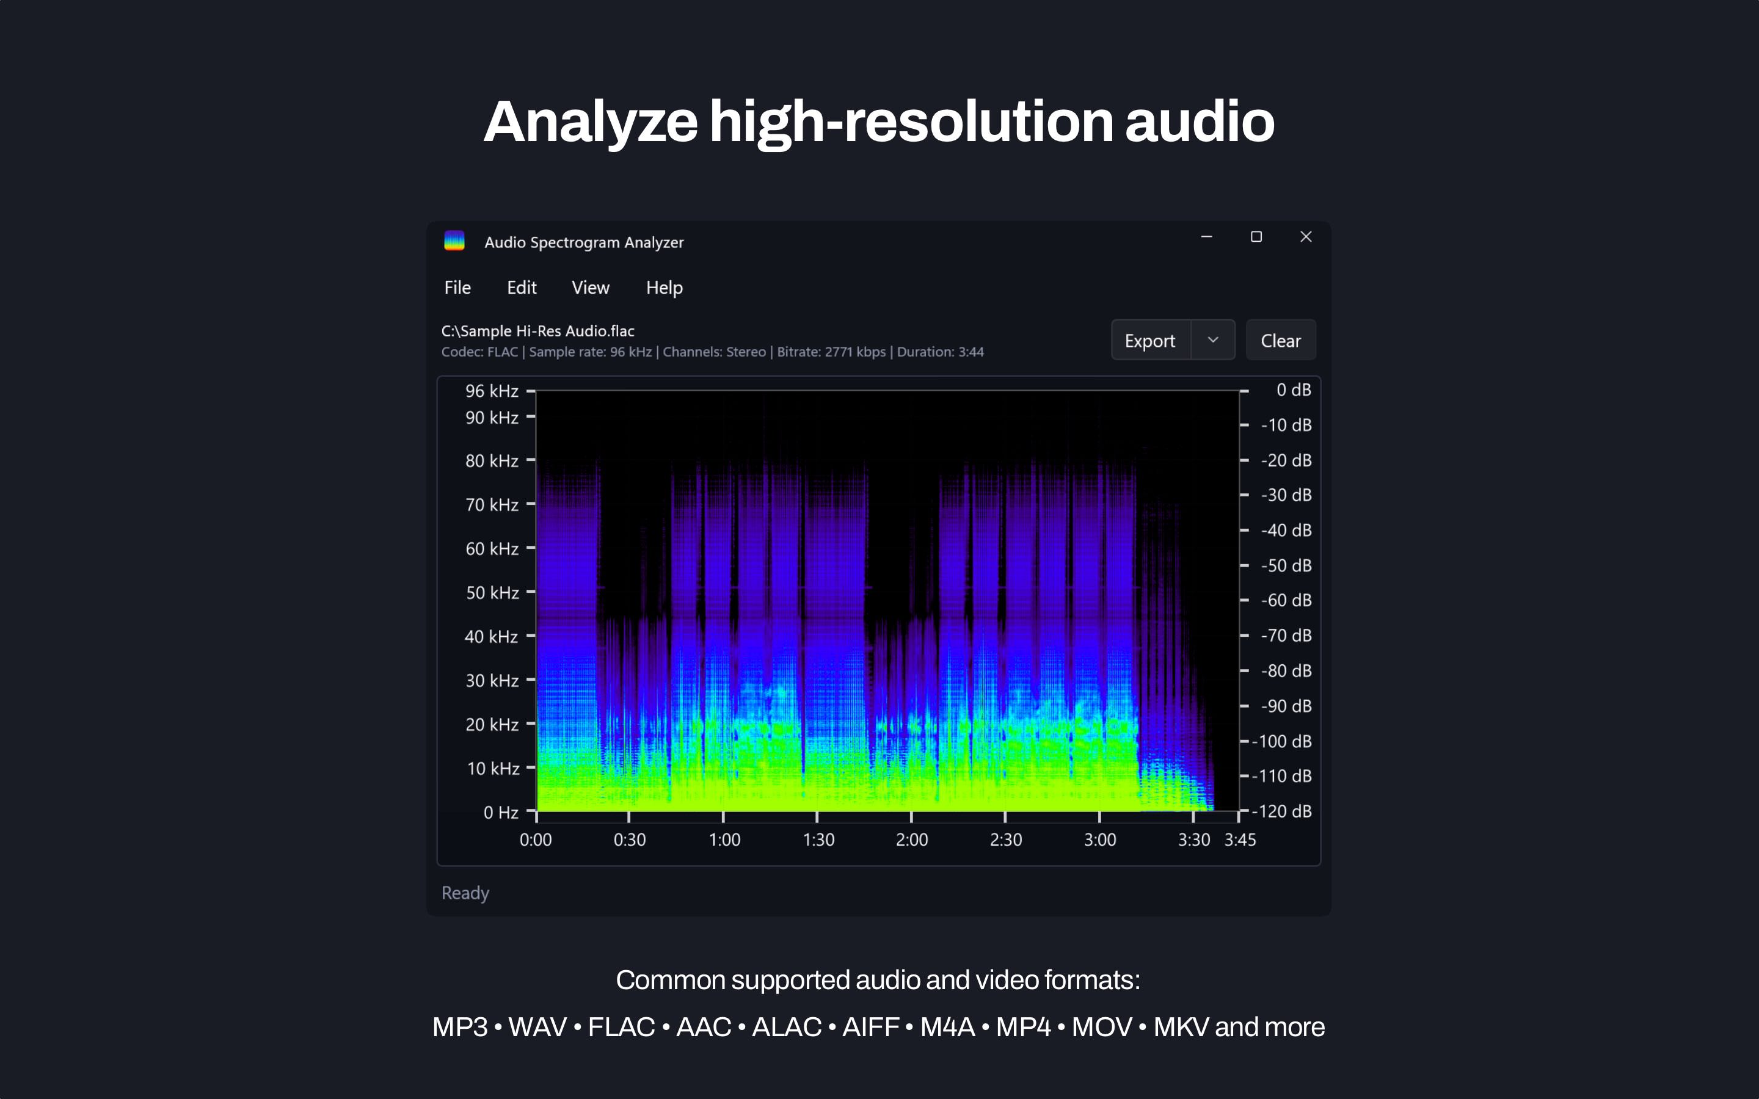
Task: Click the -30 dB scale label
Action: [x=1286, y=495]
